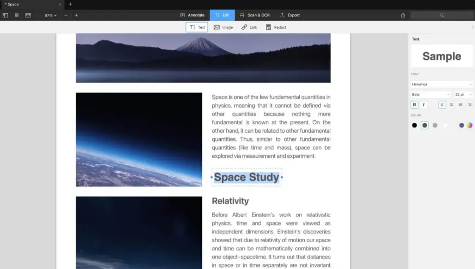Choose the dark gray color swatch
This screenshot has width=475, height=269.
[425, 125]
